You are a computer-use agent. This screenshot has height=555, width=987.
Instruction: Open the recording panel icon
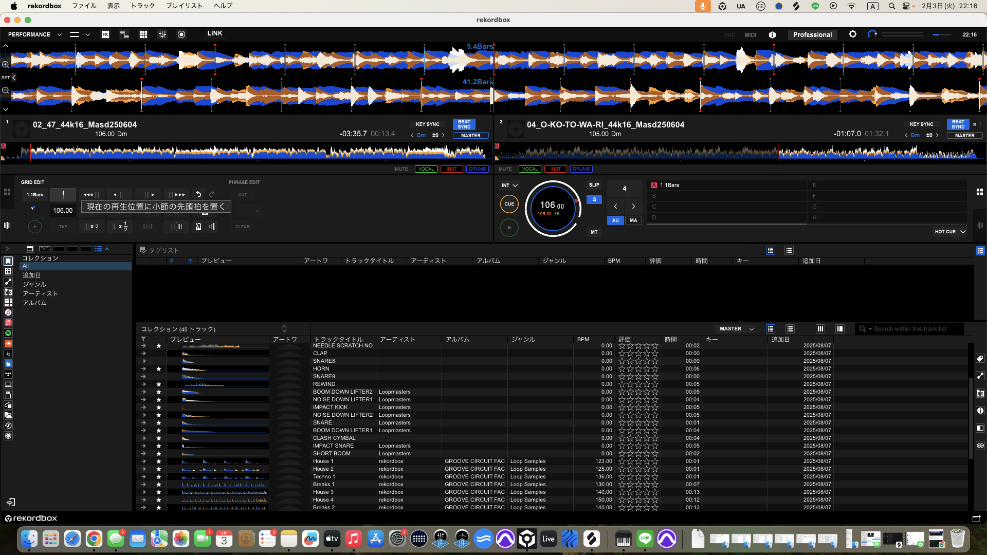click(181, 34)
